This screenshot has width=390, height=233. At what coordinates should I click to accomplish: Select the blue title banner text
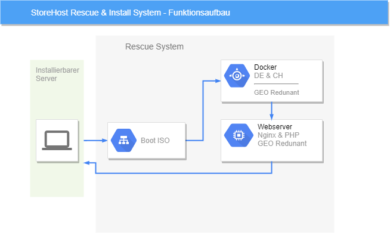pyautogui.click(x=131, y=13)
